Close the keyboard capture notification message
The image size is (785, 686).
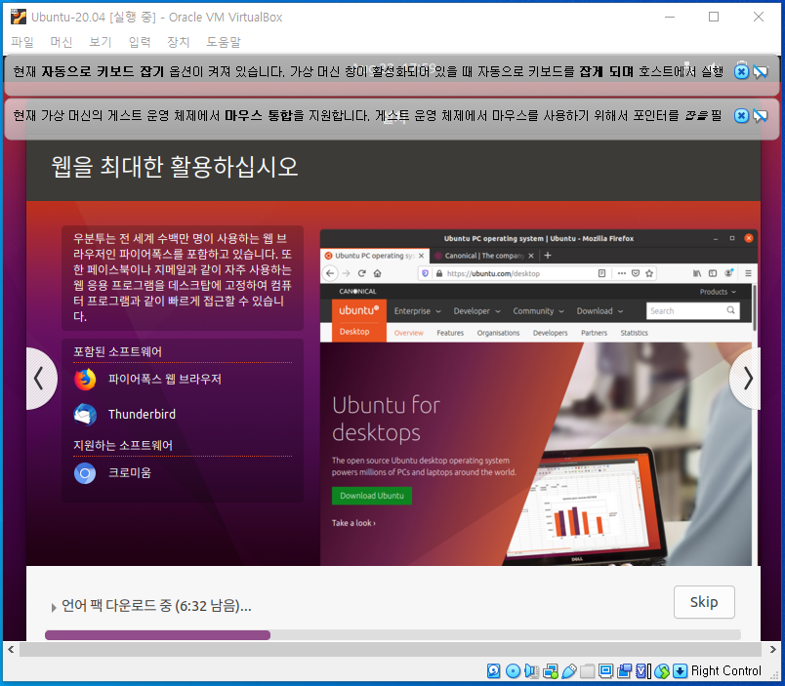click(740, 70)
